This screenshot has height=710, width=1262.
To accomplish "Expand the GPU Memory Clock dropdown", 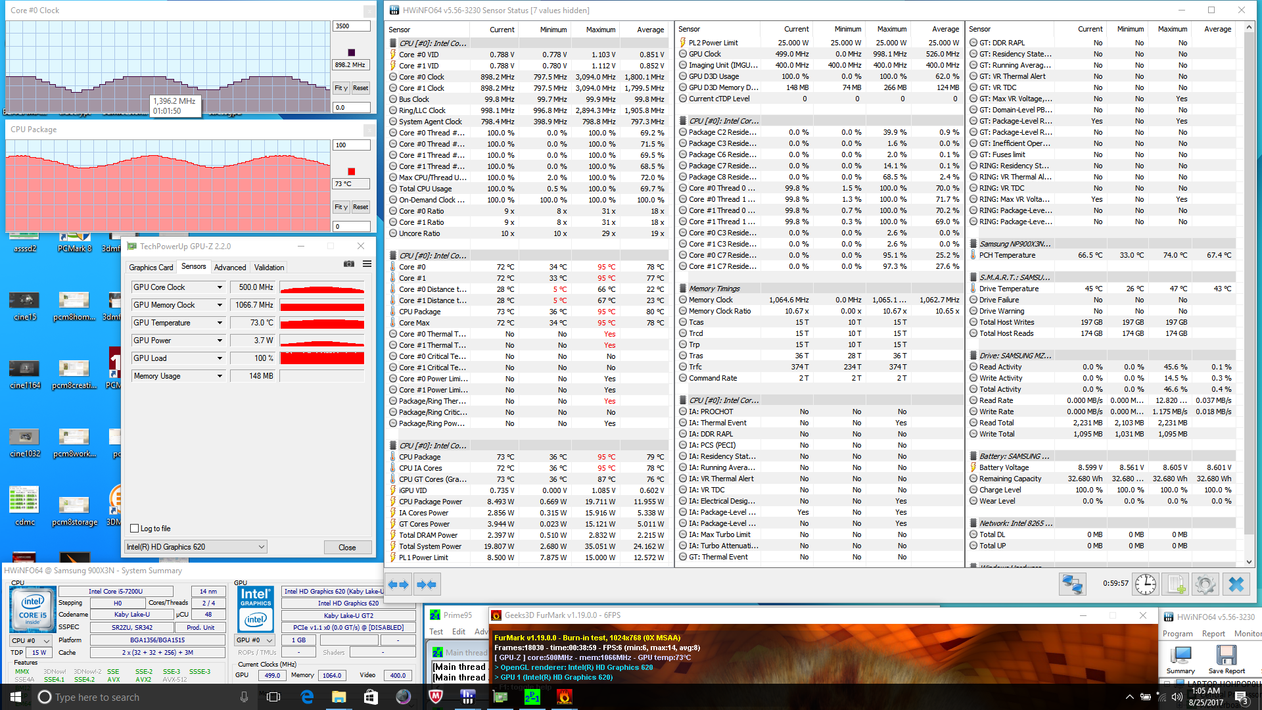I will pos(220,305).
